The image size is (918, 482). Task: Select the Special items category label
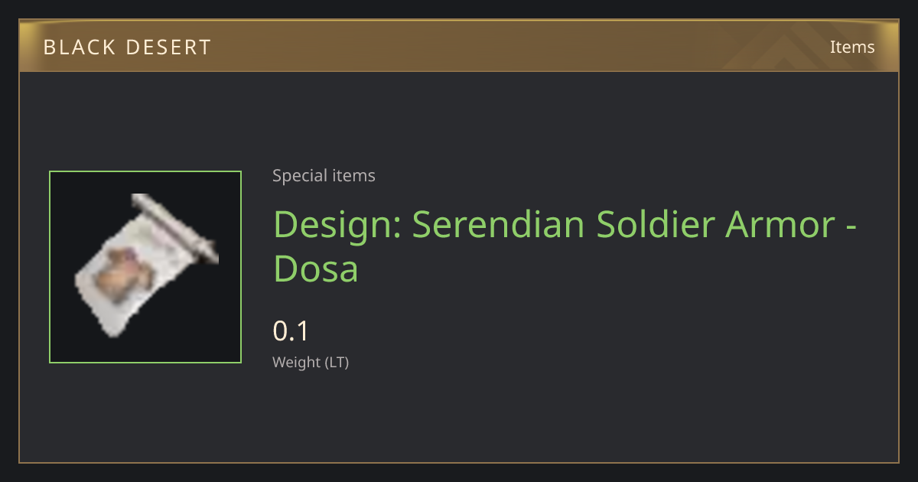coord(324,176)
